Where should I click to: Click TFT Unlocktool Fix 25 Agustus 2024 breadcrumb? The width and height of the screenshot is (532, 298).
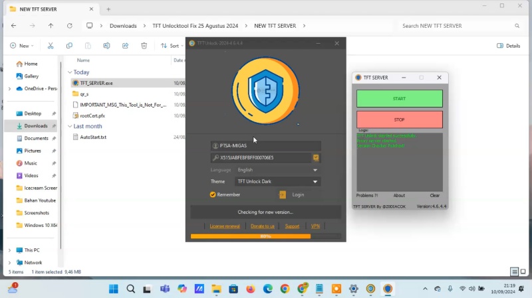(x=195, y=26)
